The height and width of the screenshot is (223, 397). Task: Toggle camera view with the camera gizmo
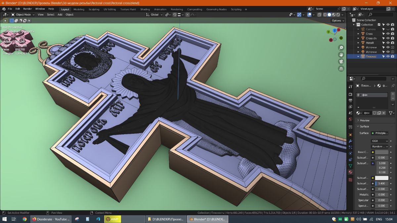click(x=341, y=62)
